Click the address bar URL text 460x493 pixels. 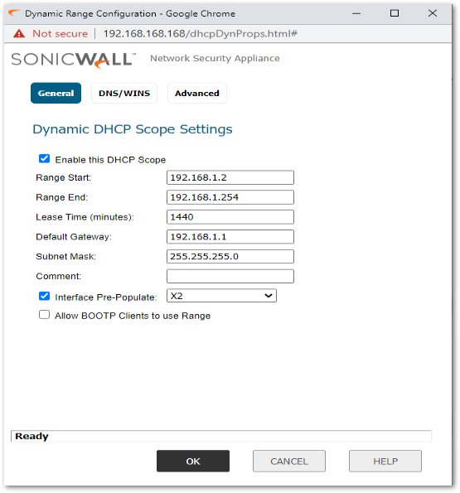click(x=201, y=34)
